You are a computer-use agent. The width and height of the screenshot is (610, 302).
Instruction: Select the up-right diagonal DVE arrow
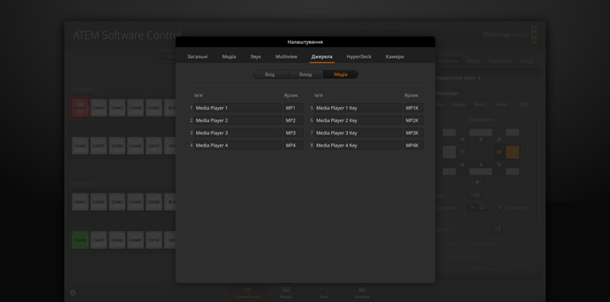tap(499, 140)
